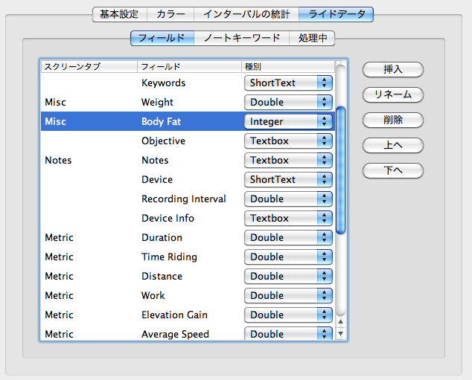Change Body Fat type from Integer
The image size is (472, 380).
tap(288, 121)
